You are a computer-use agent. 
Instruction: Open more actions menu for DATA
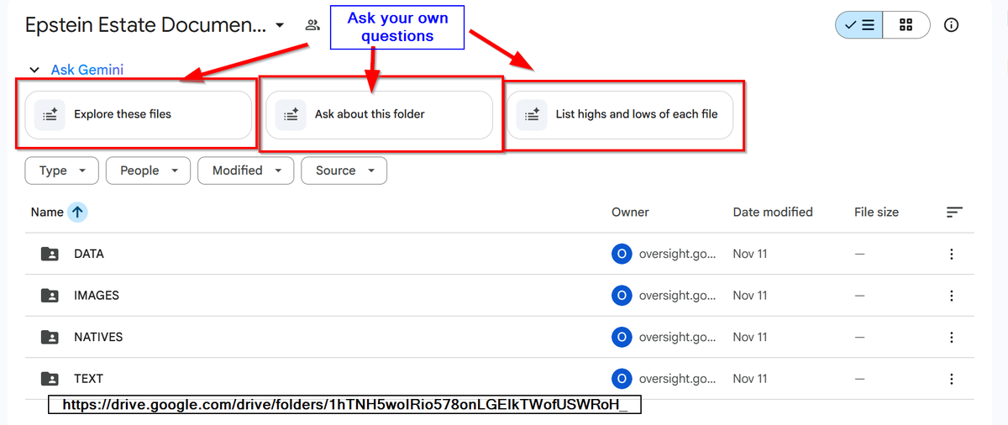[x=952, y=254]
